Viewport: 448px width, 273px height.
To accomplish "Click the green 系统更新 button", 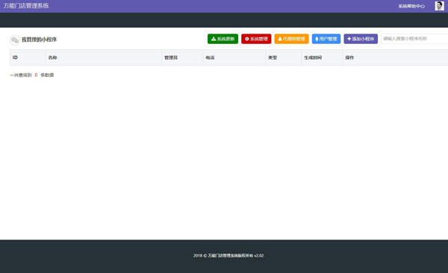I will (x=223, y=39).
